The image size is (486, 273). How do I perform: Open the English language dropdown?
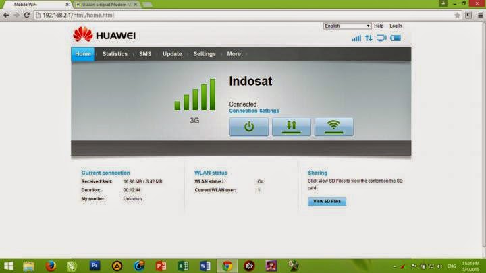coord(347,26)
